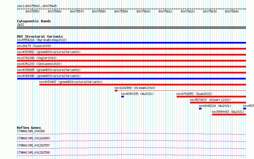This screenshot has width=254, height=159.
Task: Select the CTNNA2|NM_001164883 transcript label
Action: tap(33, 138)
